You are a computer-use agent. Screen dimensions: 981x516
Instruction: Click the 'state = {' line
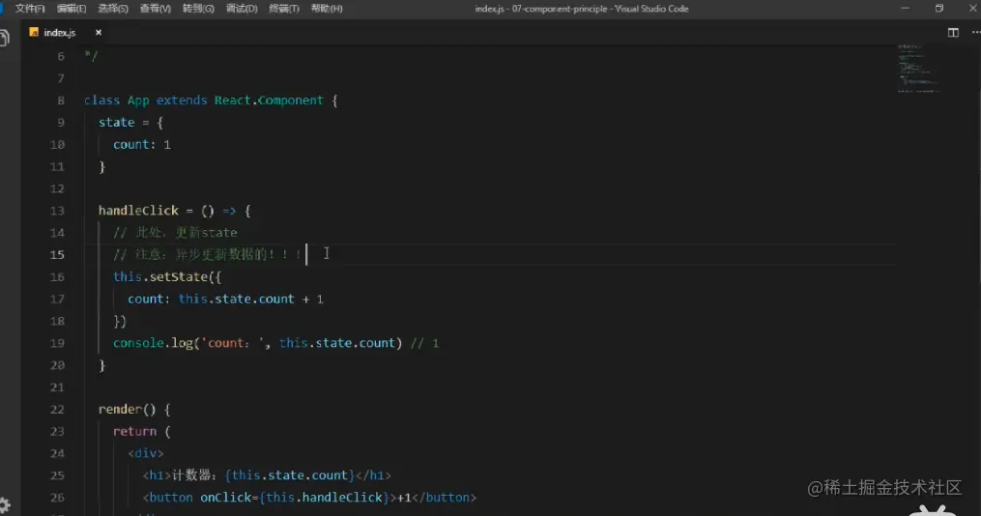130,123
